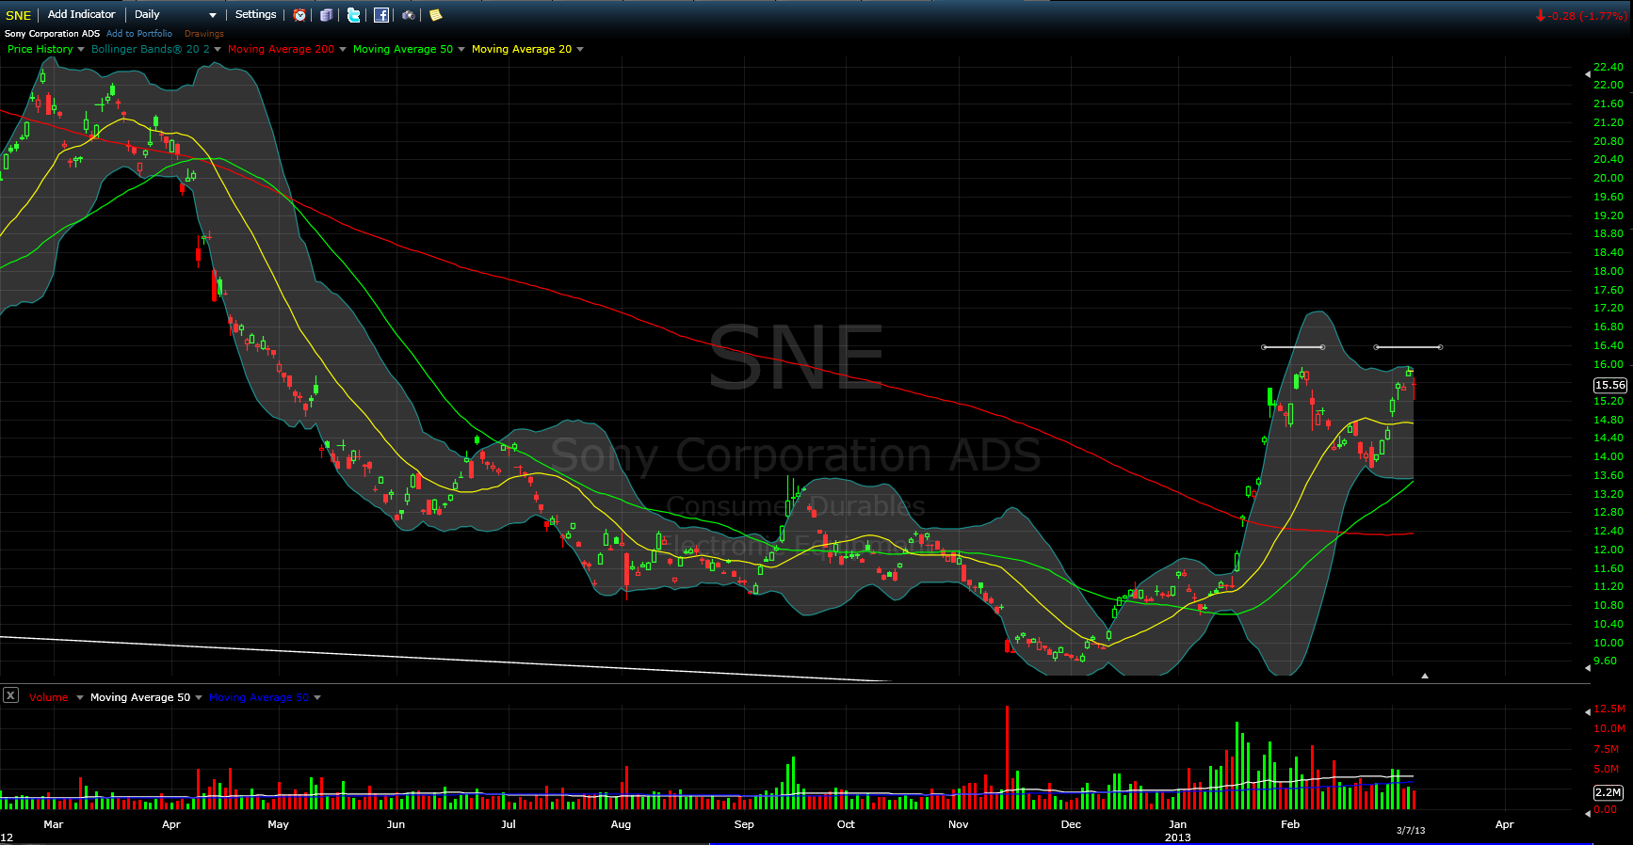Open the yellow sticky note icon
Screen dimensions: 1633x845
coord(435,14)
